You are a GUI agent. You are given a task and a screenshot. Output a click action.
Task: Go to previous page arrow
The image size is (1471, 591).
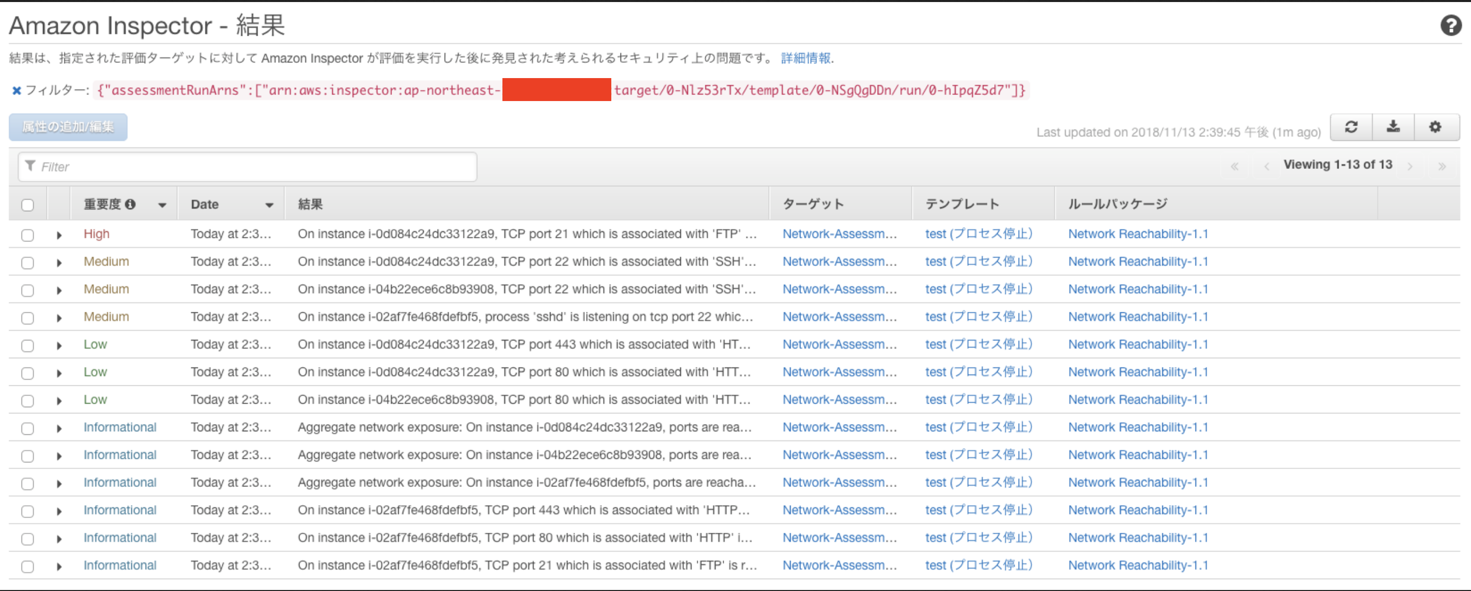tap(1267, 166)
